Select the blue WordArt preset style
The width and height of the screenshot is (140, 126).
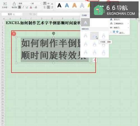click(67, 5)
